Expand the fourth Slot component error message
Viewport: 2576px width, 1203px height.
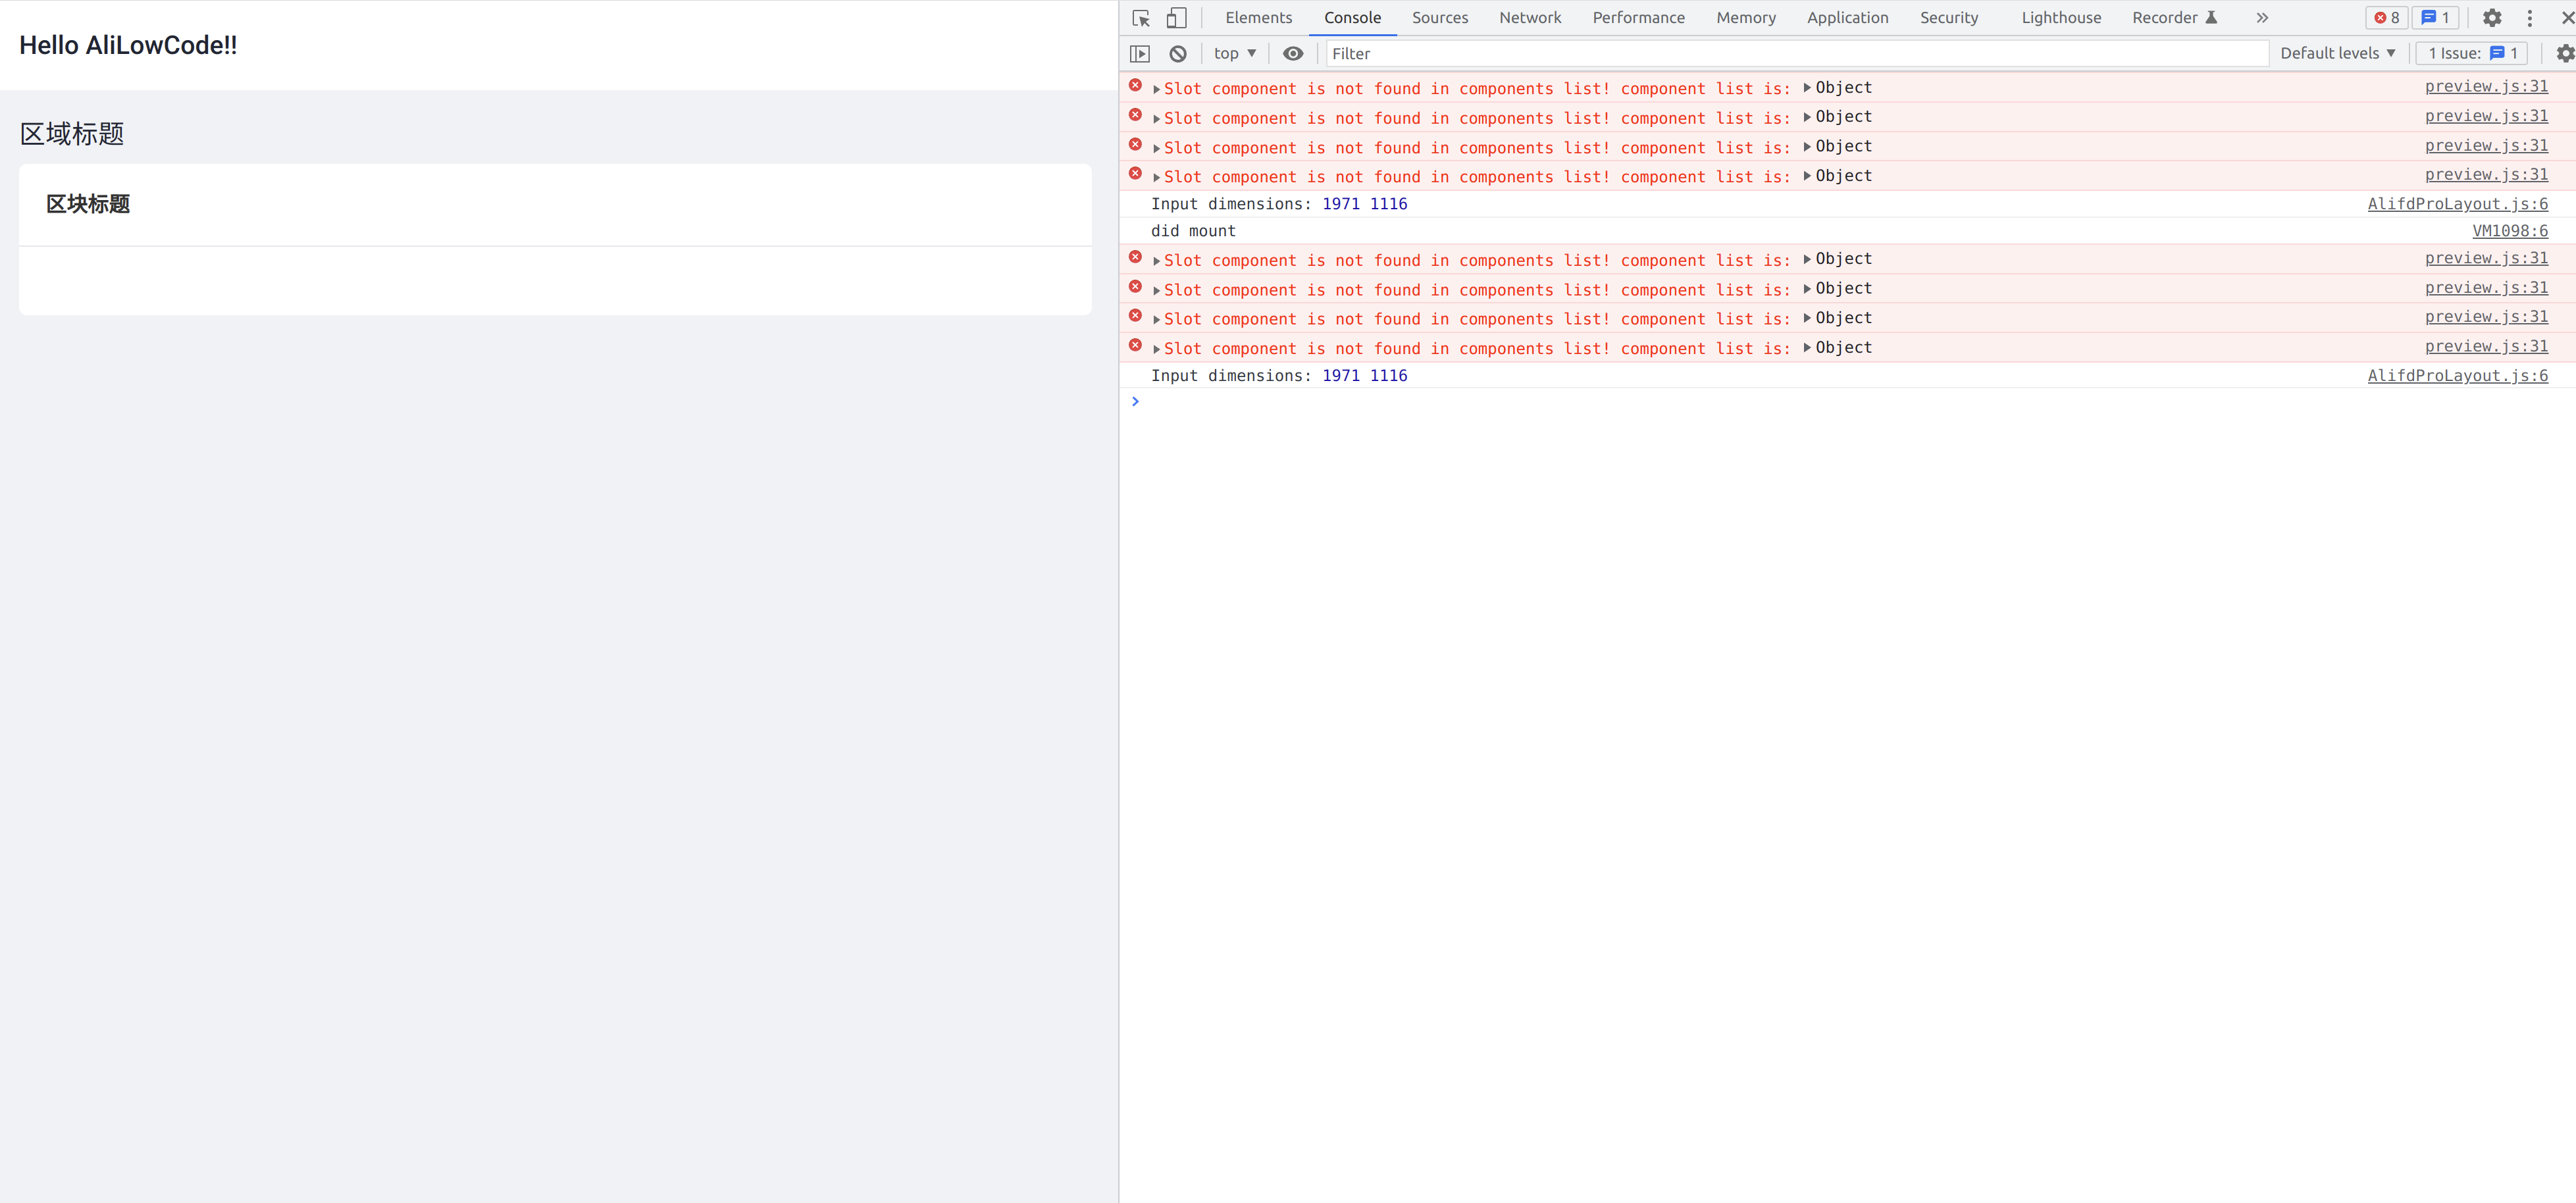click(x=1157, y=178)
